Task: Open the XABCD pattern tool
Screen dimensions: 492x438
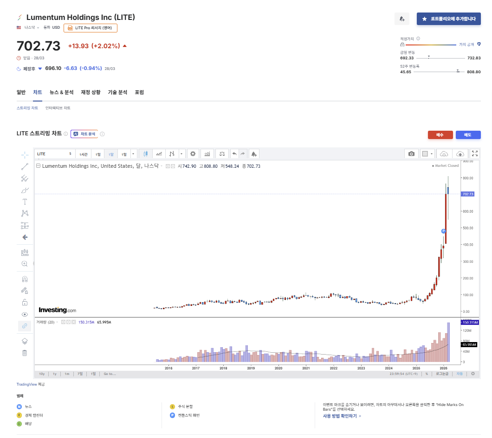Action: (x=25, y=213)
